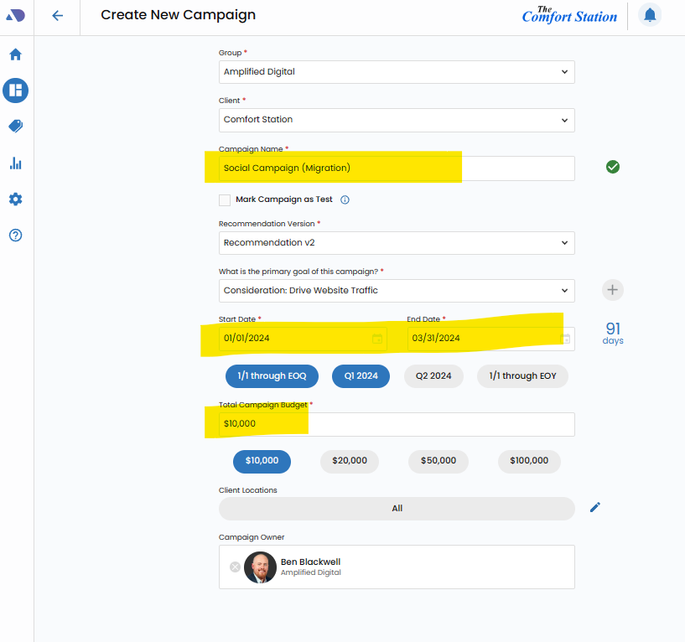Expand the Recommendation Version dropdown
Image resolution: width=685 pixels, height=642 pixels.
click(397, 243)
